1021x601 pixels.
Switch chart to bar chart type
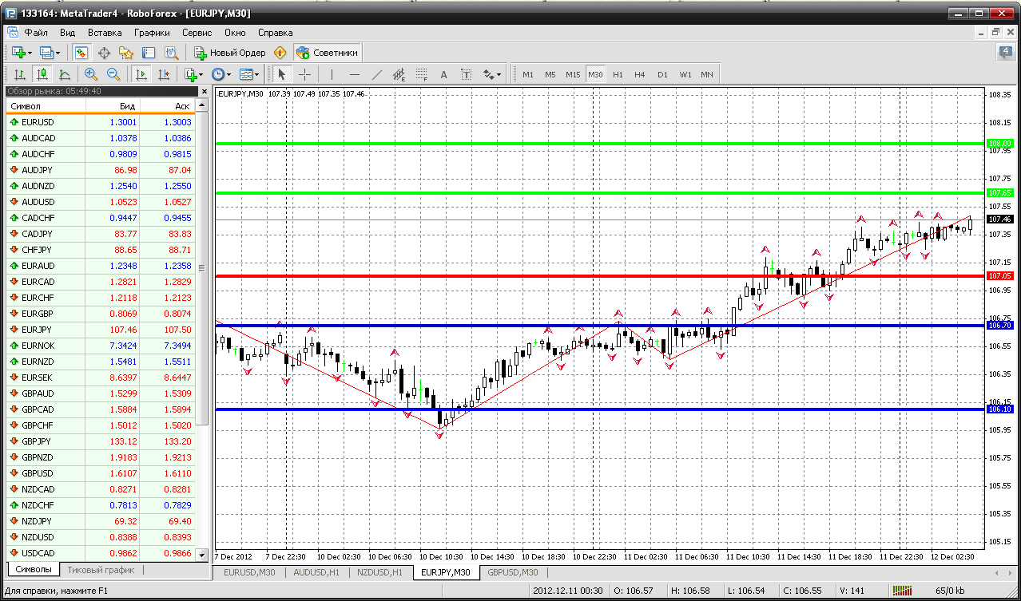coord(20,74)
